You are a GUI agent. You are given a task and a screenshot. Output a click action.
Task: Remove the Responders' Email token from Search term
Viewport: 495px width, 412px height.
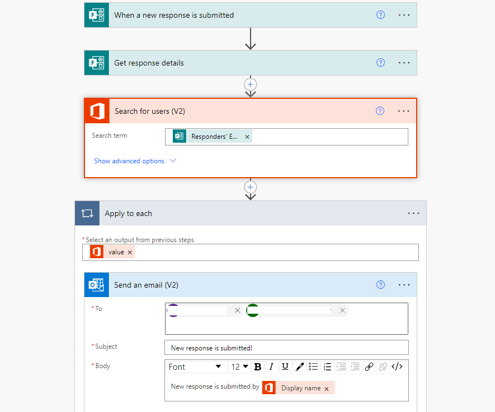[x=247, y=137]
